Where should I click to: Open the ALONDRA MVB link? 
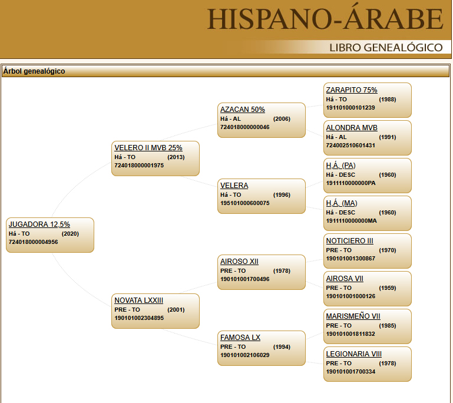click(351, 128)
